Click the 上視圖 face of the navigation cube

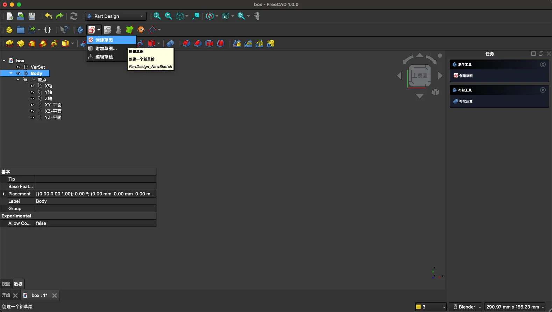420,76
